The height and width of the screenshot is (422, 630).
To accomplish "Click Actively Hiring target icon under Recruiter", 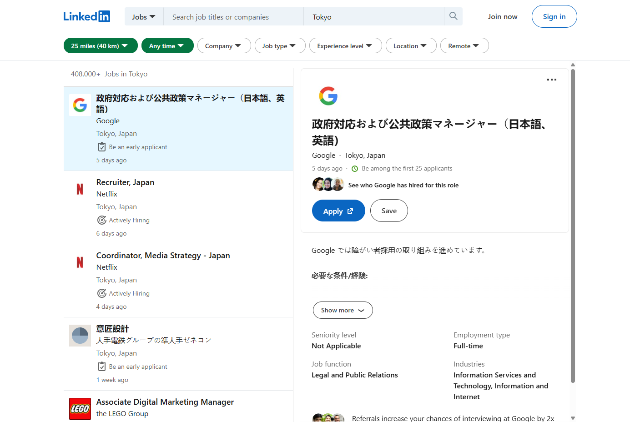I will click(x=102, y=220).
